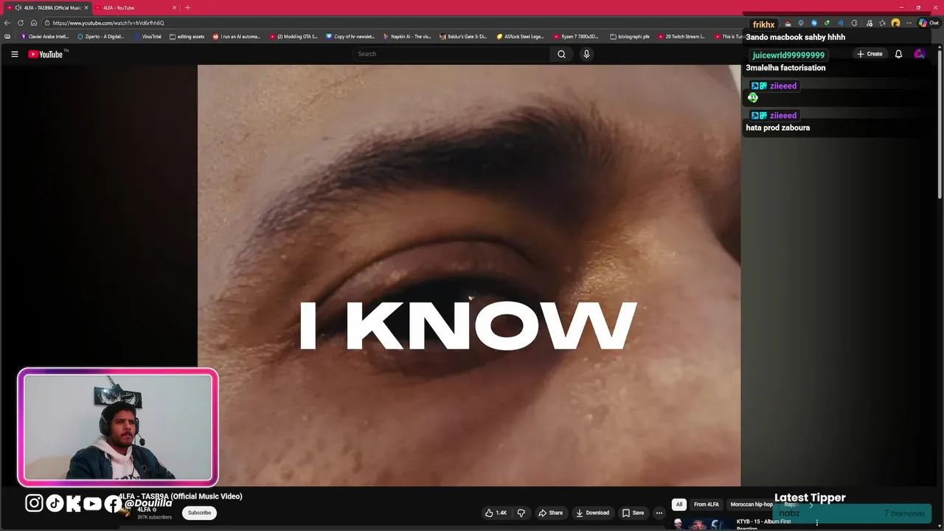The height and width of the screenshot is (531, 944).
Task: Open the Create button menu
Action: 870,54
